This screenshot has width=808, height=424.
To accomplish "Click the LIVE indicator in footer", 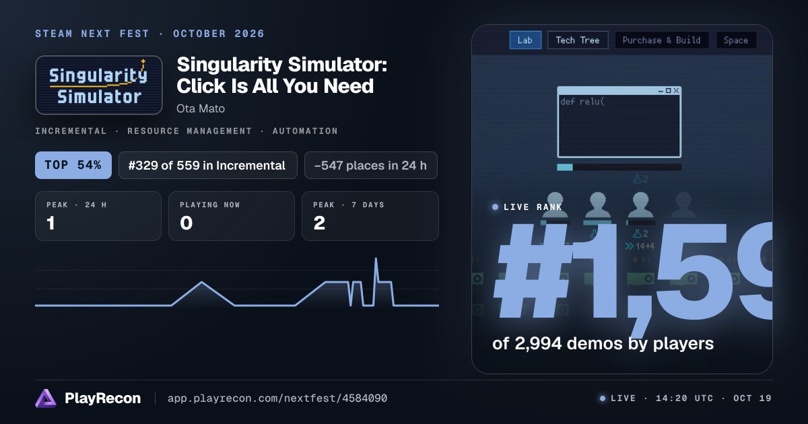I will tap(617, 398).
